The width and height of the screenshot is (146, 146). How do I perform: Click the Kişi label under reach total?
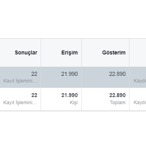click(74, 103)
